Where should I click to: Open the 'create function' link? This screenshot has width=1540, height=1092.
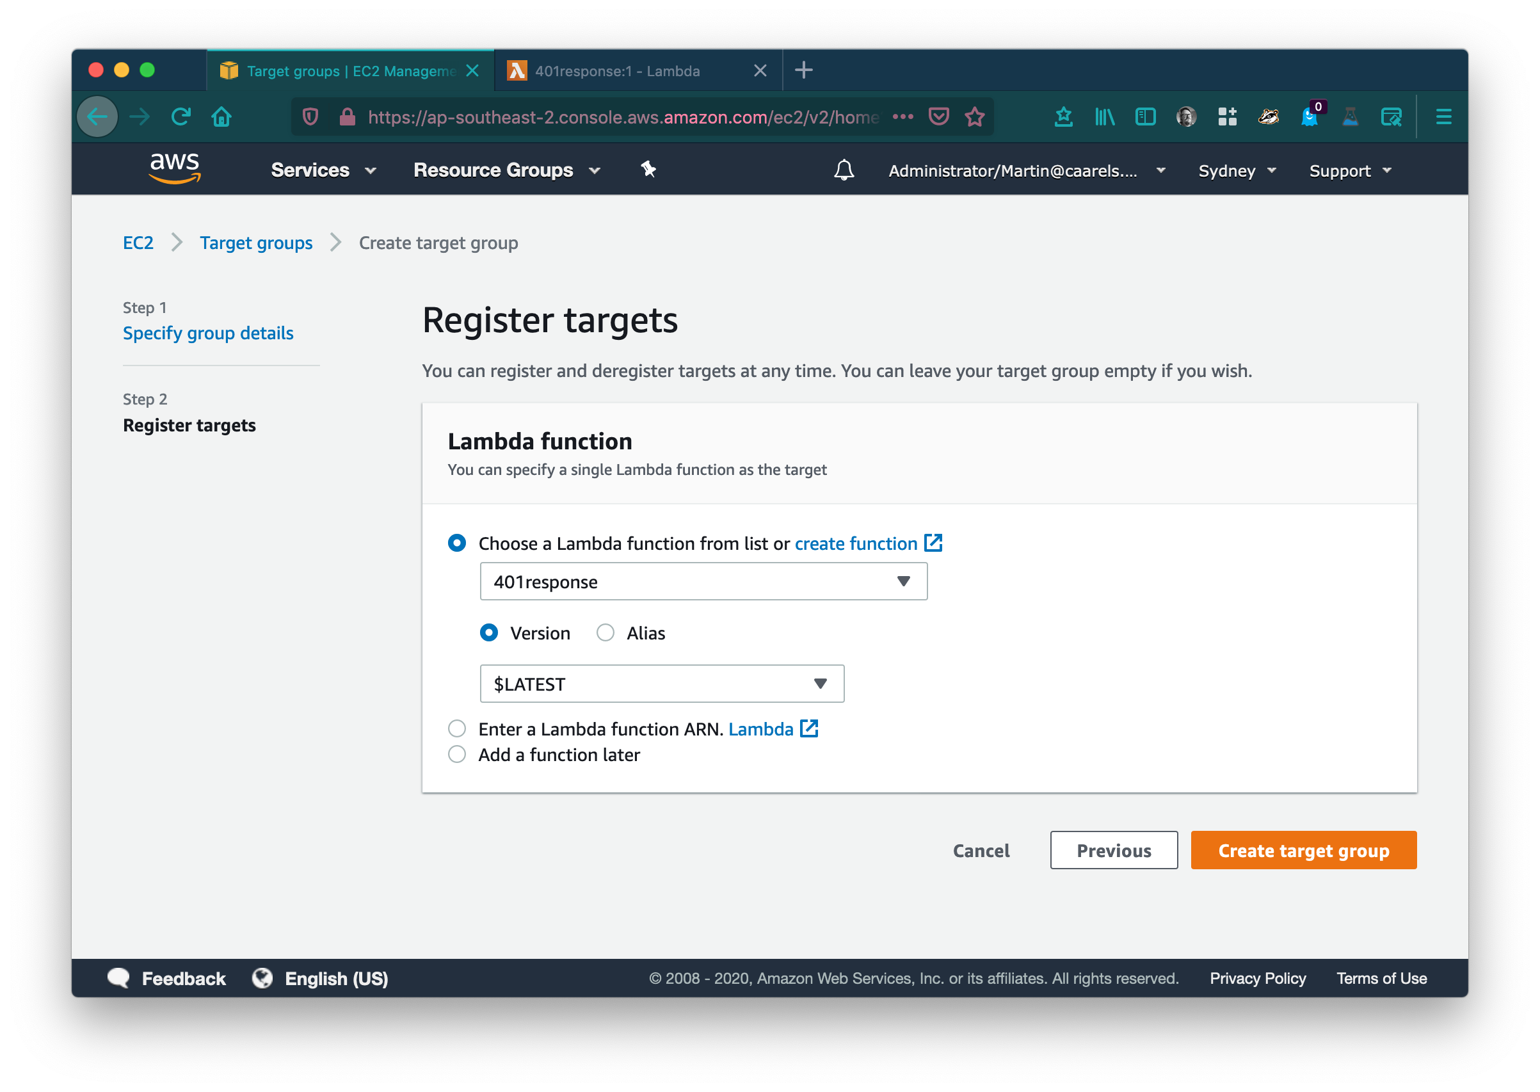click(x=856, y=543)
